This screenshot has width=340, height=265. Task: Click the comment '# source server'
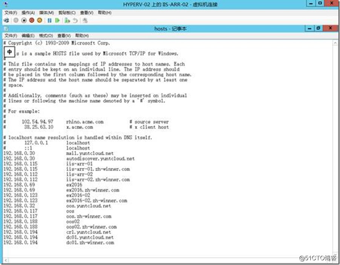(149, 122)
